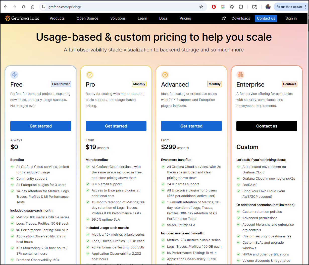Image resolution: width=309 pixels, height=265 pixels.
Task: Click '99.5% uptime SLA' in Pro card
Action: click(x=106, y=219)
